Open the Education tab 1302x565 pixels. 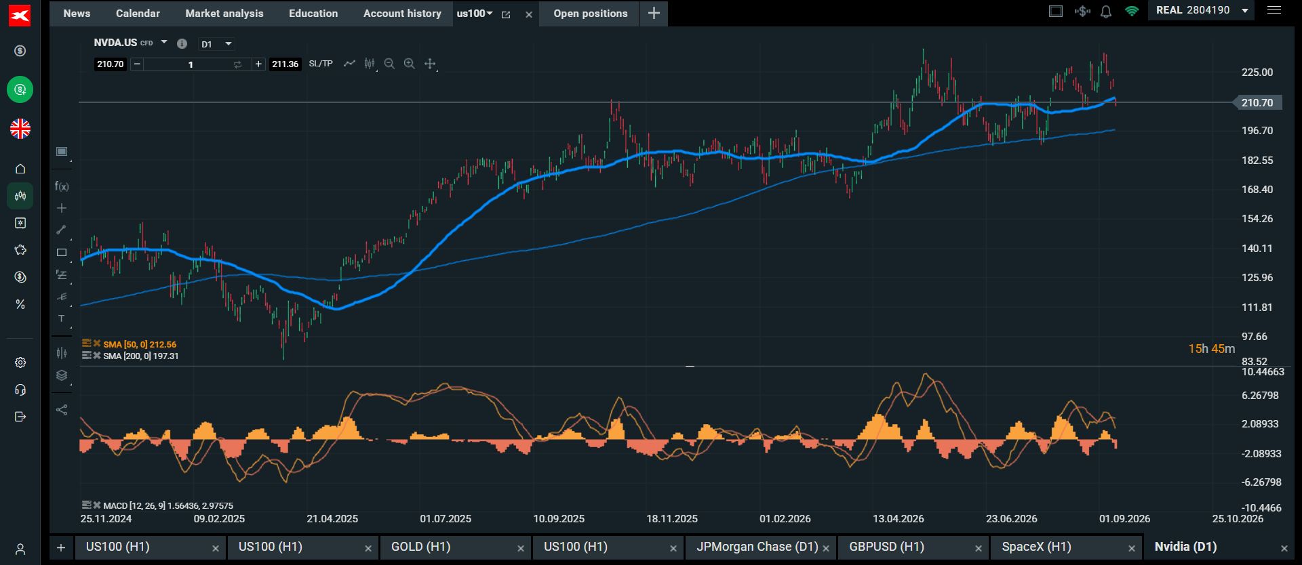click(313, 14)
